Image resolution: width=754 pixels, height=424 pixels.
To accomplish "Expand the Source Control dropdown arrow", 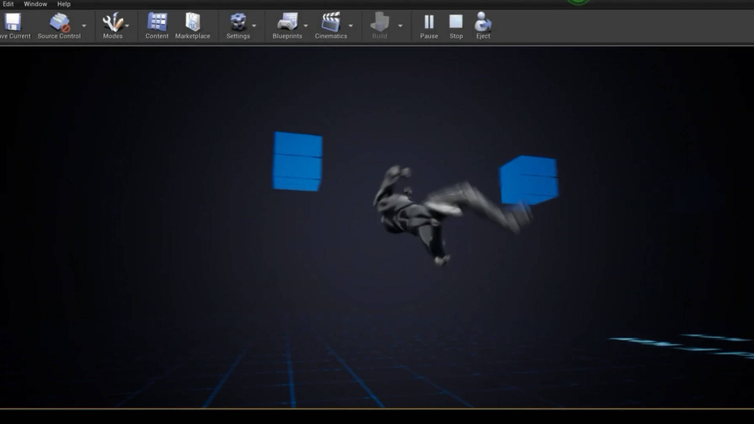I will [84, 26].
